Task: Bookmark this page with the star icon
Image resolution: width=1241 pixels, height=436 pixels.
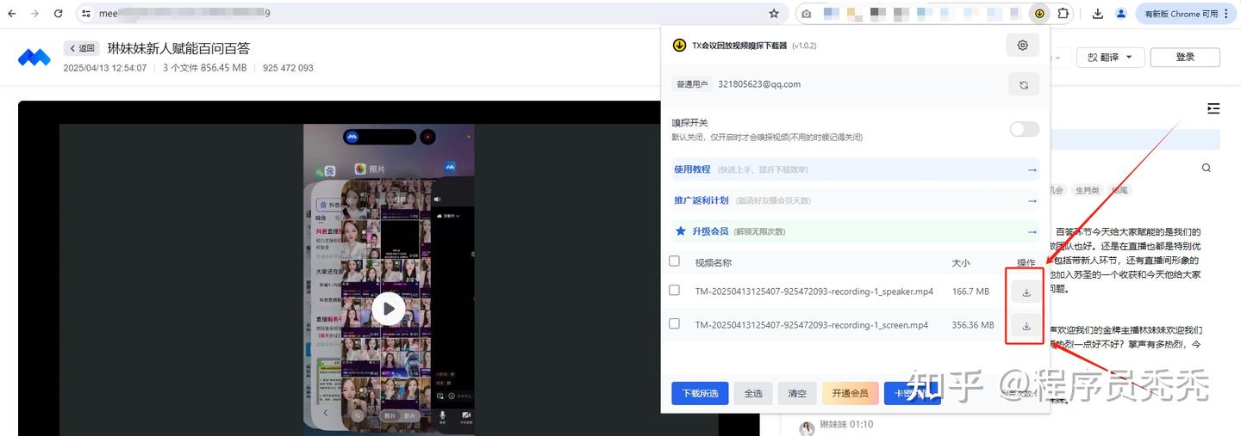Action: 774,14
